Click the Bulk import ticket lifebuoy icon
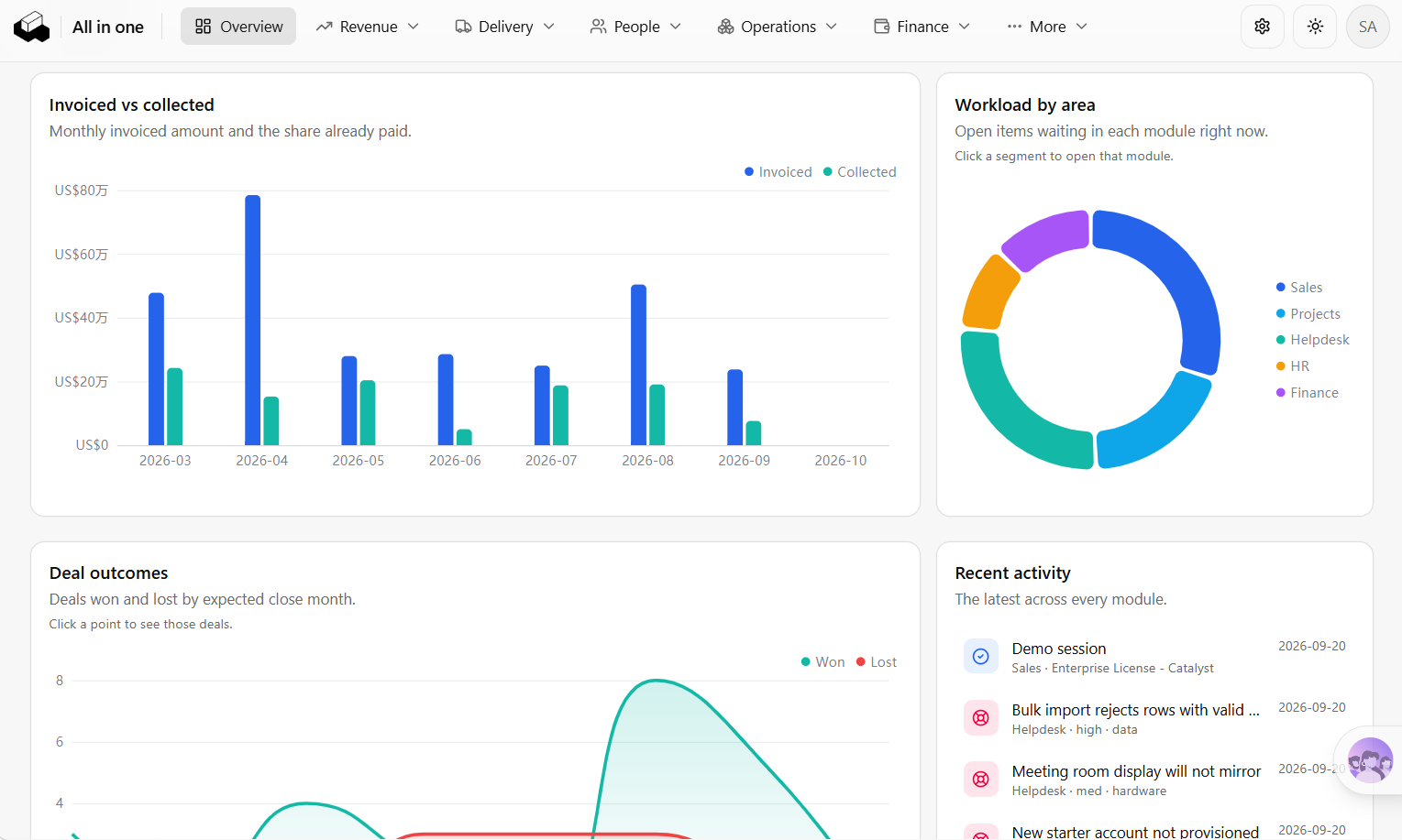This screenshot has height=840, width=1402. tap(981, 717)
